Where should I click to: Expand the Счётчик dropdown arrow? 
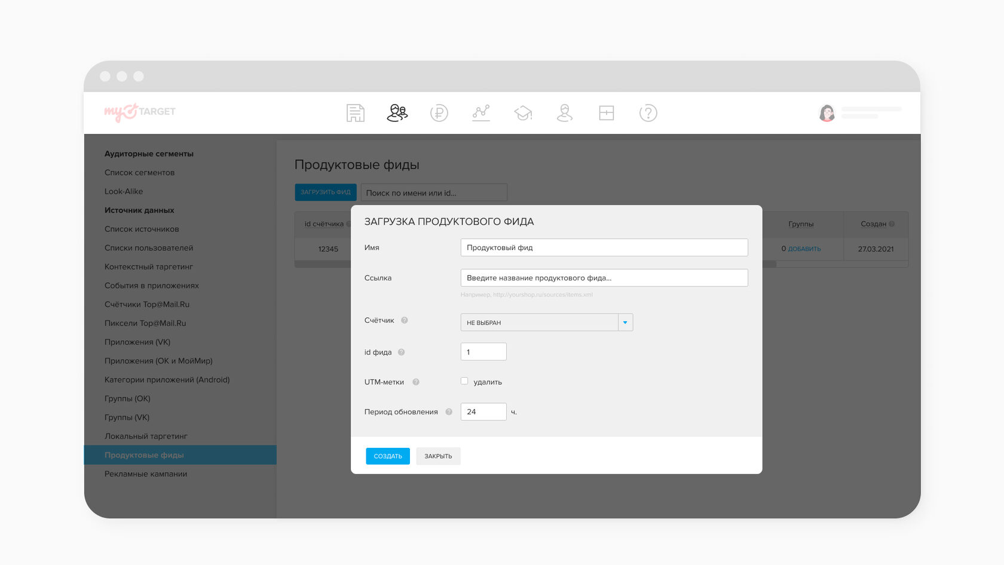[625, 322]
